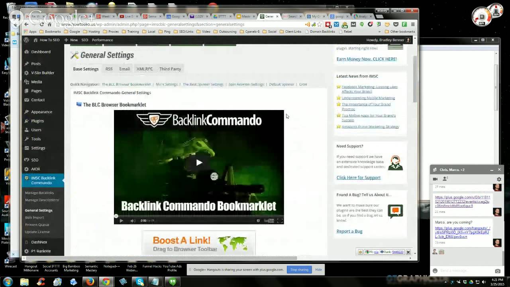510x287 pixels.
Task: Mute the video with the speaker icon
Action: pos(133,220)
